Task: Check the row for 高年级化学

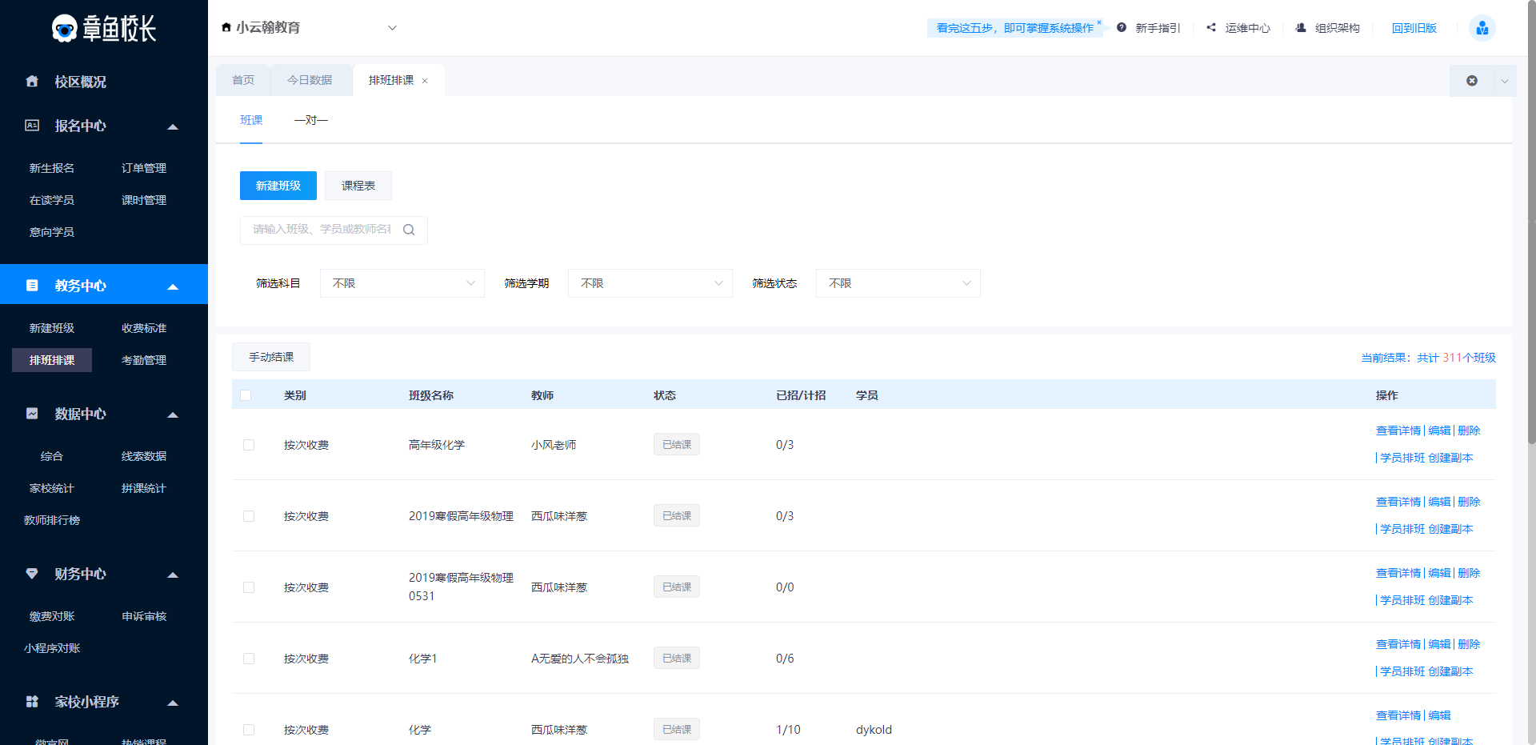Action: pos(249,445)
